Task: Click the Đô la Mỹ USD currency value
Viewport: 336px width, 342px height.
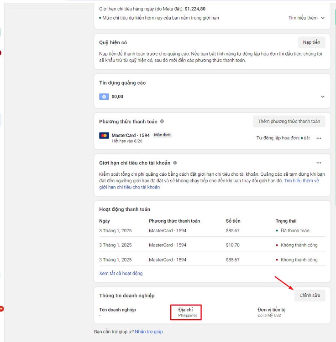Action: 269,316
